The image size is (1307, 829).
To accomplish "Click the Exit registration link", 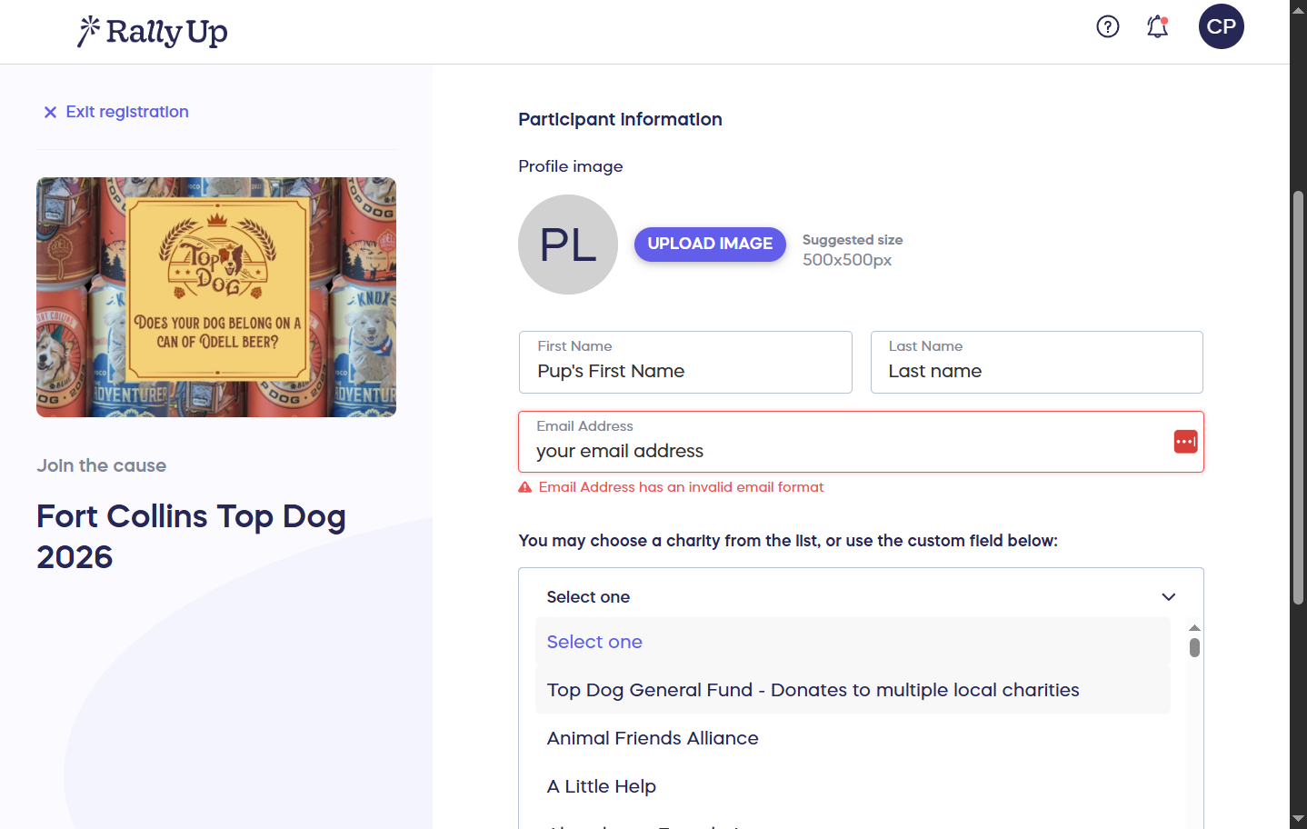I will pyautogui.click(x=127, y=112).
